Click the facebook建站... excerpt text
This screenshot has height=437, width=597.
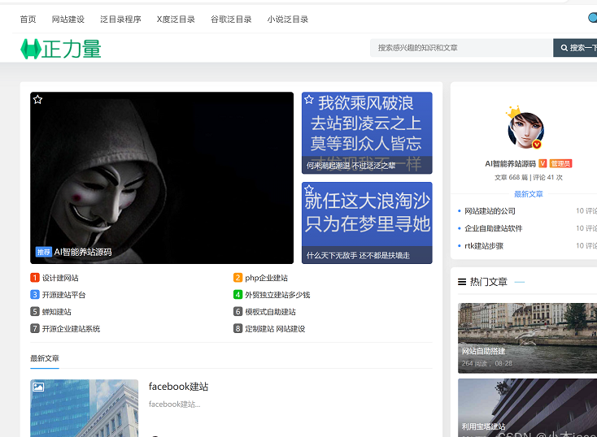pyautogui.click(x=174, y=405)
